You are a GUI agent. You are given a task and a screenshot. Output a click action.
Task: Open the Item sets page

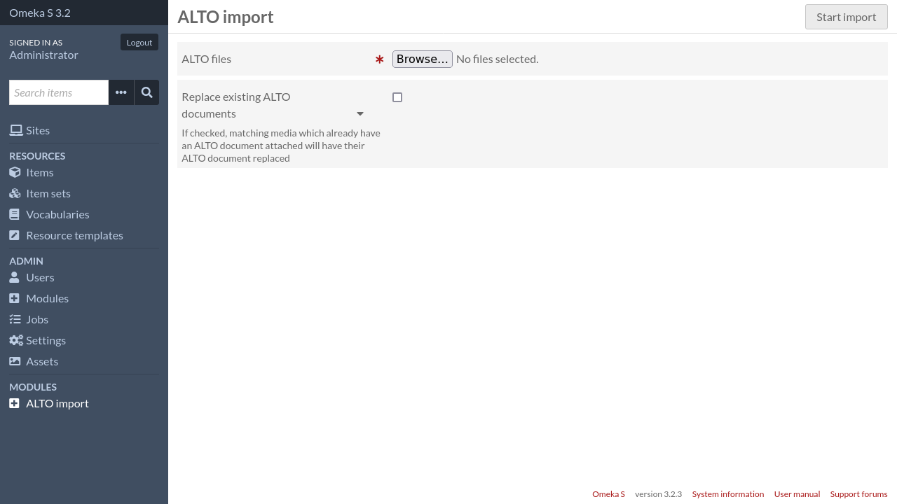coord(48,192)
